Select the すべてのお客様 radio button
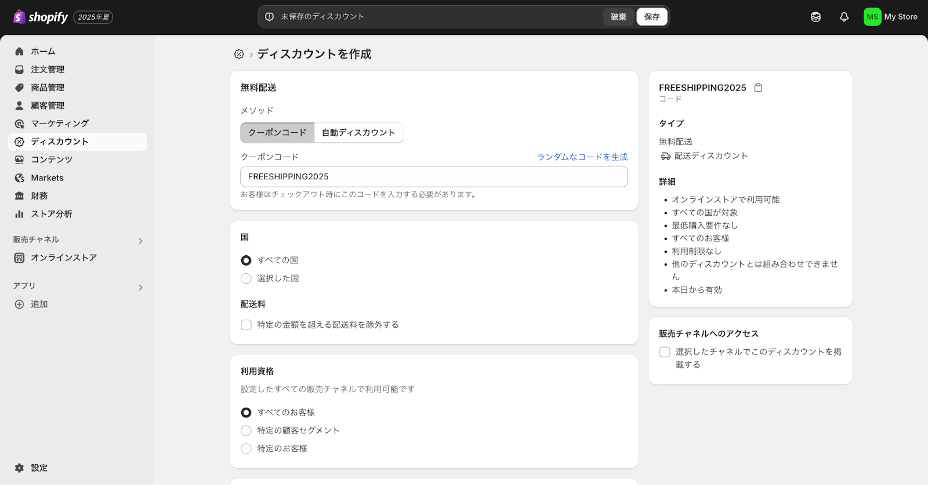928x485 pixels. [x=246, y=412]
